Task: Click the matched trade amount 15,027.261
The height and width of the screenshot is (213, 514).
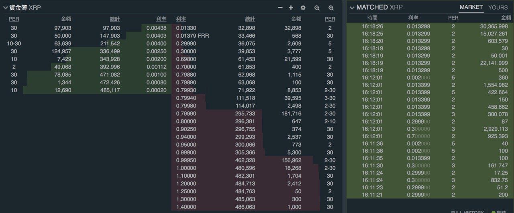Action: coord(494,34)
